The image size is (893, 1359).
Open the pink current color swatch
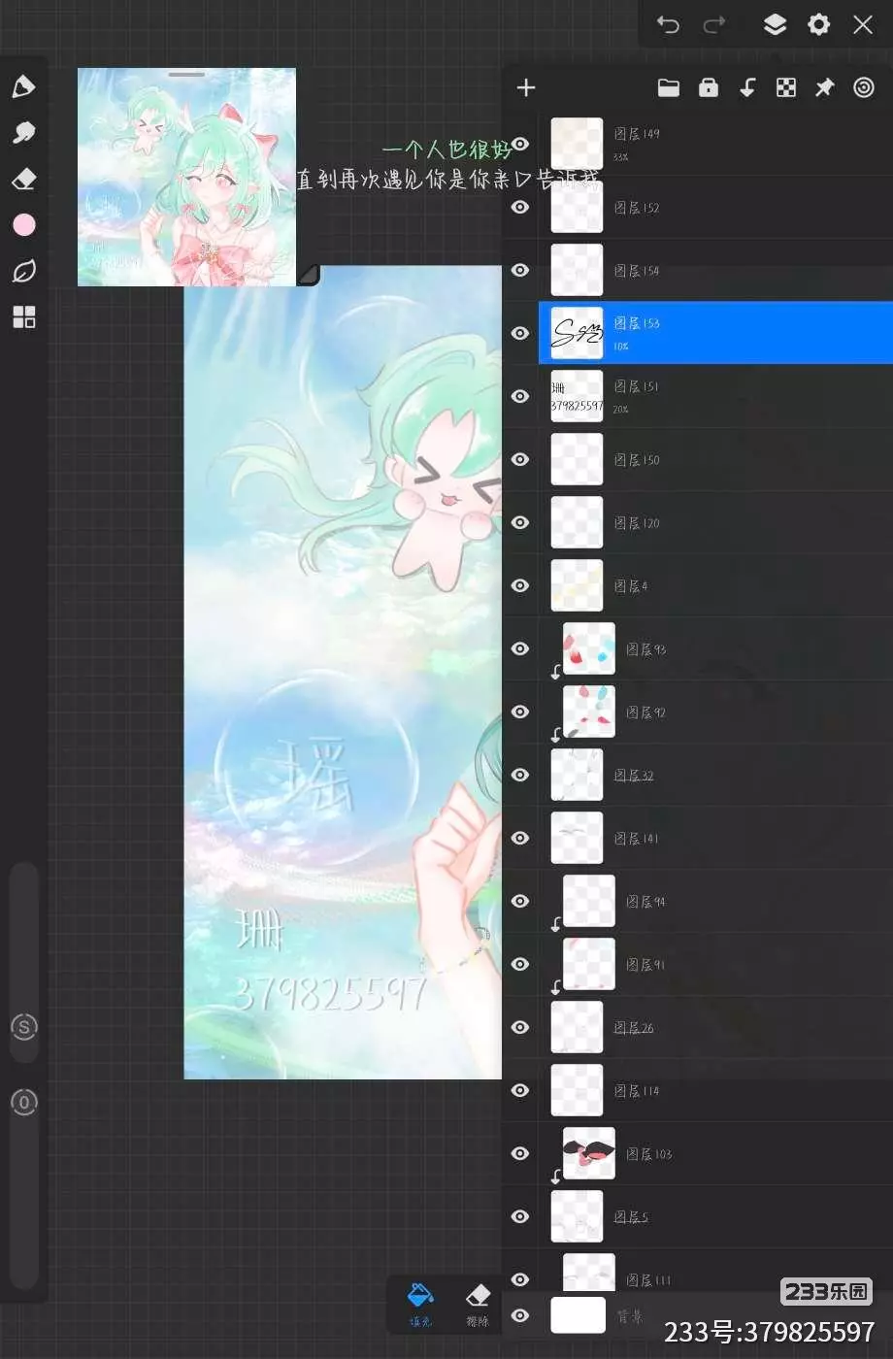point(23,225)
